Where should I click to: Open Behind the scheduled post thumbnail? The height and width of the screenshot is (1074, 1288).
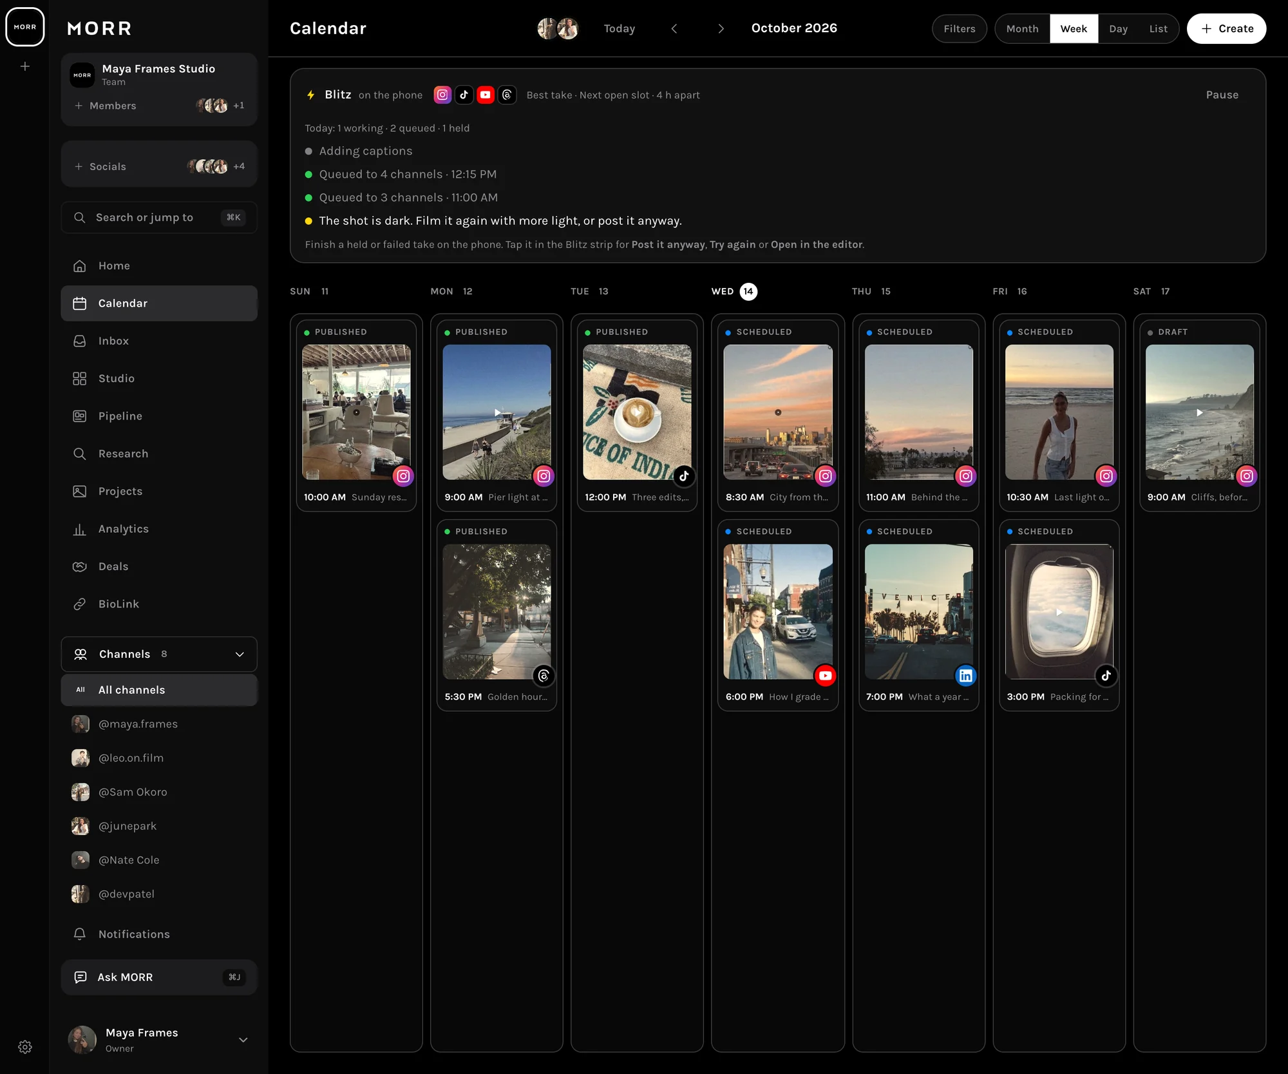point(918,412)
